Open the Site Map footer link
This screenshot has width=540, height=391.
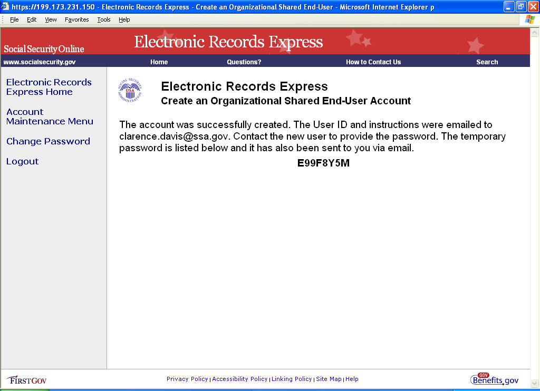(x=329, y=379)
